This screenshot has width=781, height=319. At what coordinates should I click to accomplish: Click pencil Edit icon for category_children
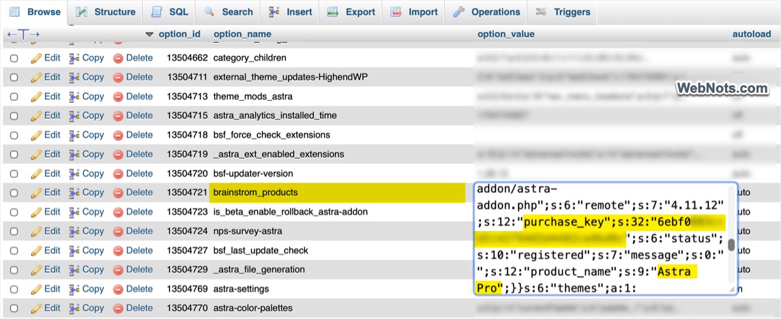[36, 58]
